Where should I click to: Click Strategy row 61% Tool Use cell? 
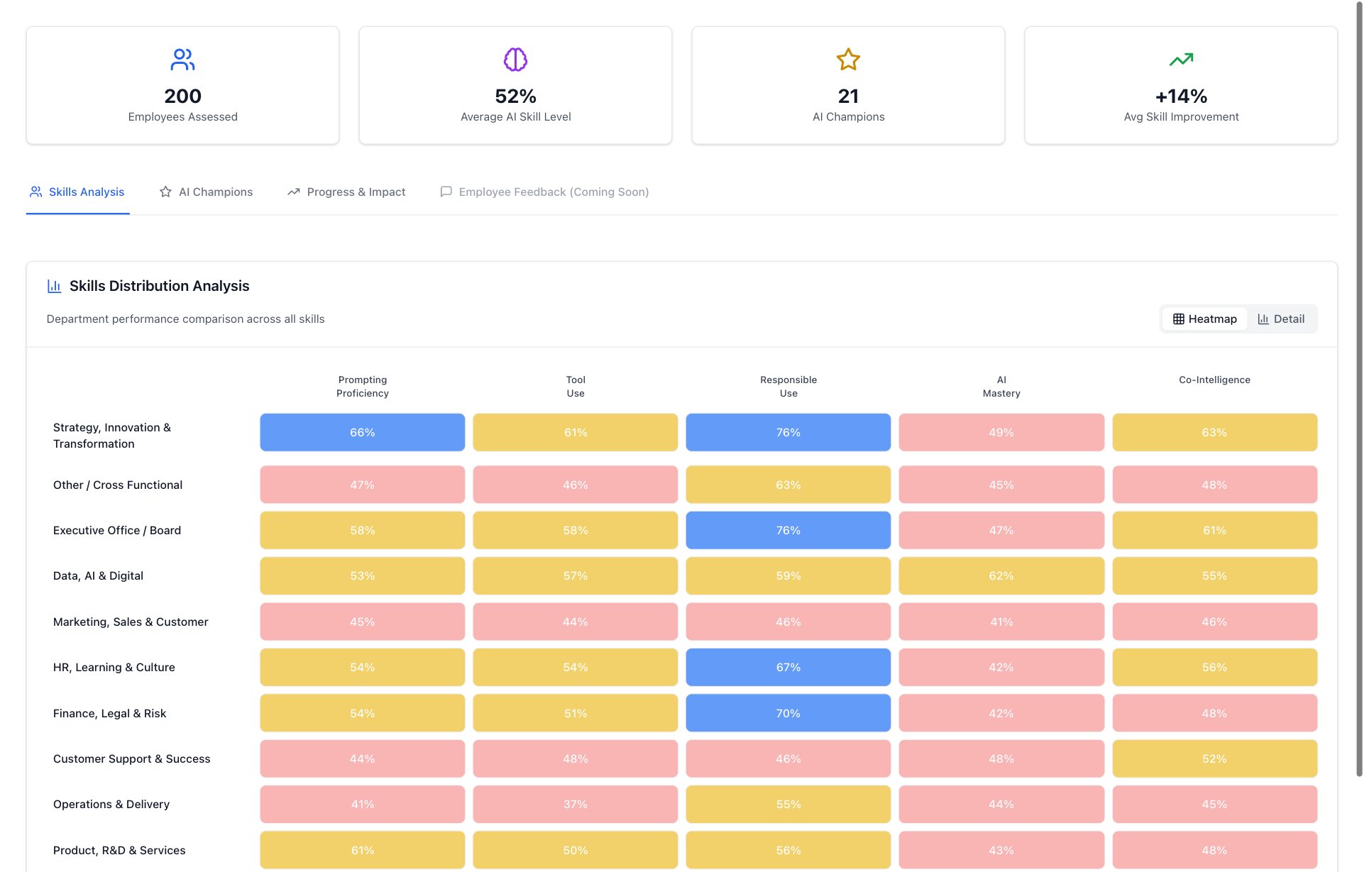tap(576, 432)
